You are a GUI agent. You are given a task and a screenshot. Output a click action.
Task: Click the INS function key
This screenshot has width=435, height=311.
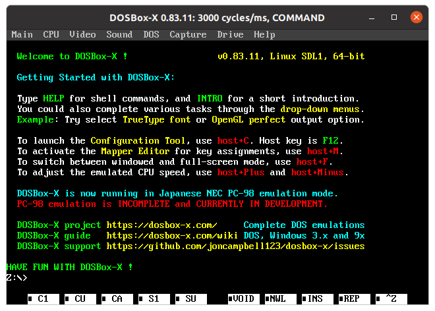click(x=318, y=298)
